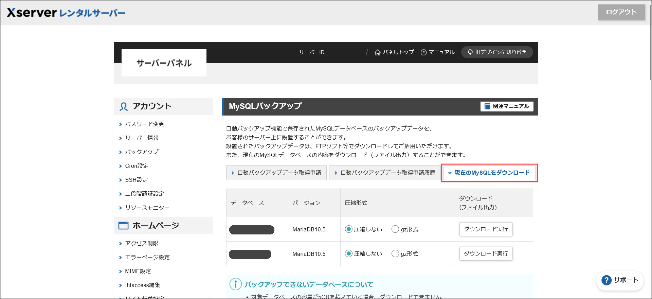Open Cron設定 in the sidebar
Screen dimensions: 652x299
point(137,166)
